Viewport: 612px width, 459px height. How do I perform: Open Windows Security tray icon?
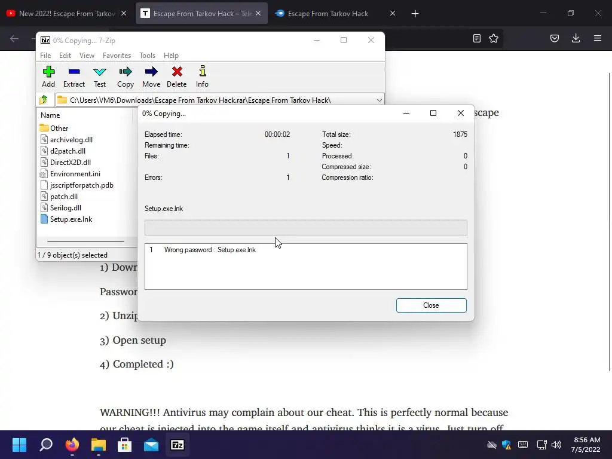(x=507, y=445)
